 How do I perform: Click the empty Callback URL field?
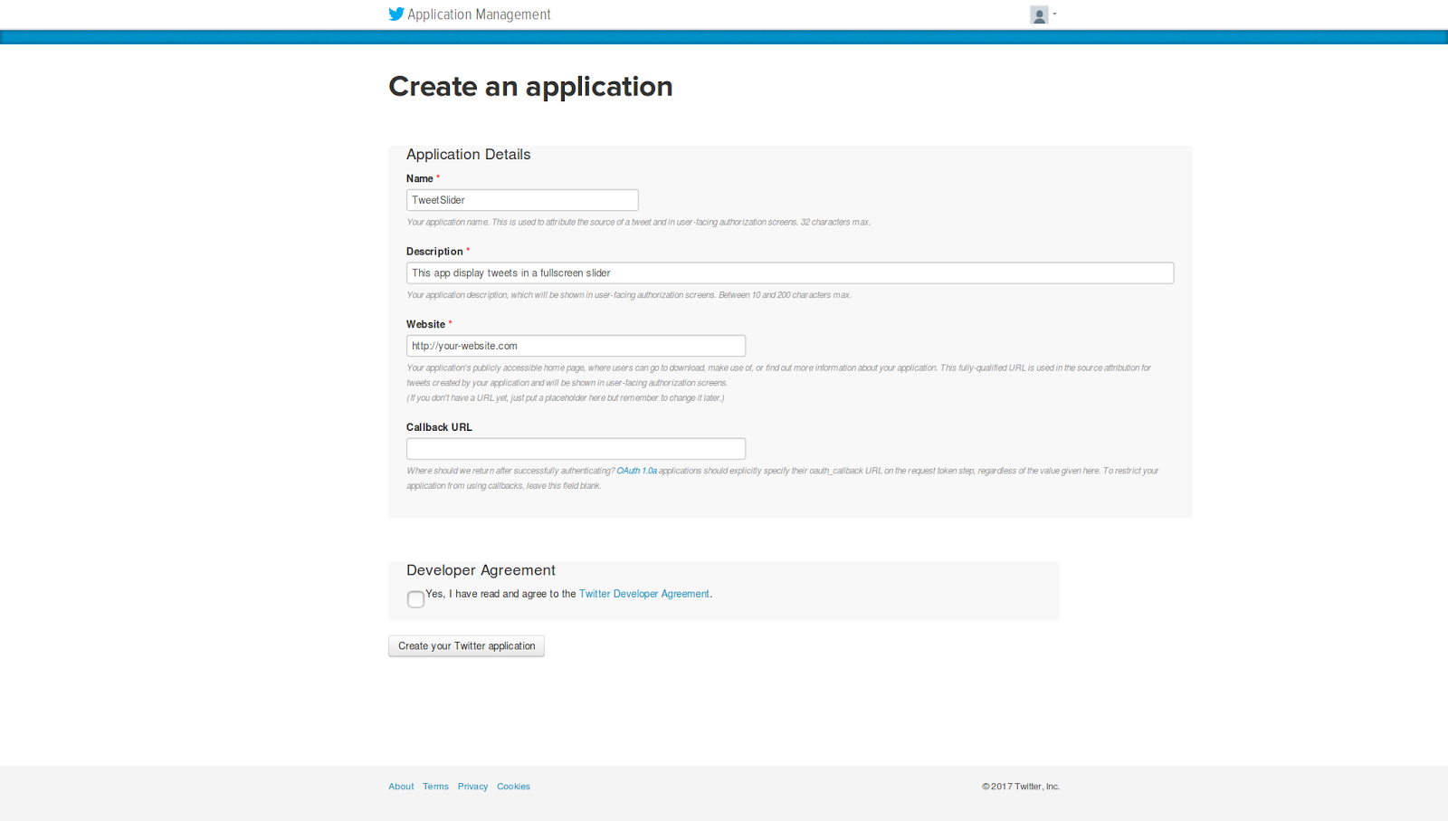[x=576, y=449]
